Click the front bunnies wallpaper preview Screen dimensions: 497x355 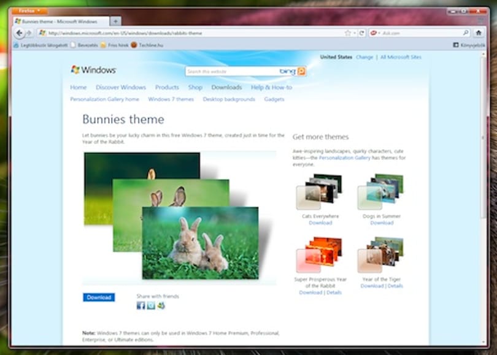coord(200,243)
